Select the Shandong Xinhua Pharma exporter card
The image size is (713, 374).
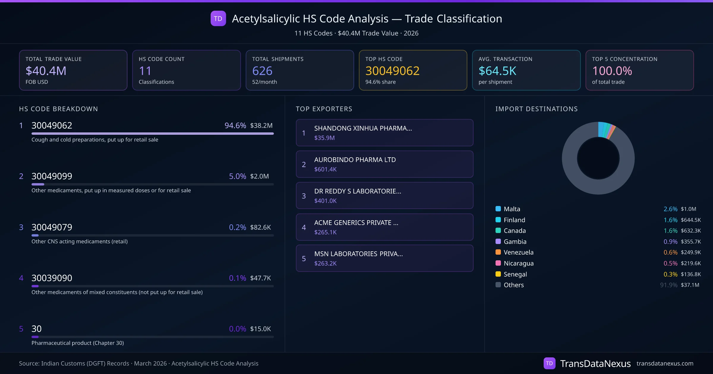[384, 133]
